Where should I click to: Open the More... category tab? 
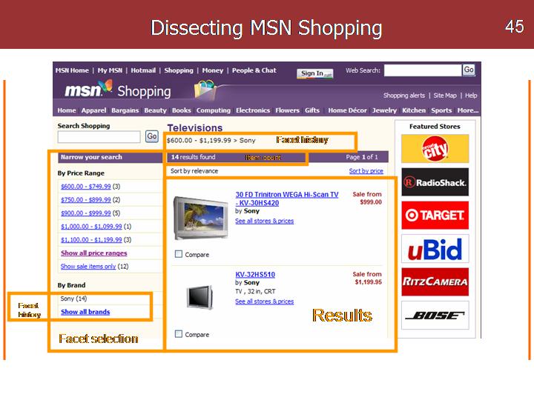point(467,110)
